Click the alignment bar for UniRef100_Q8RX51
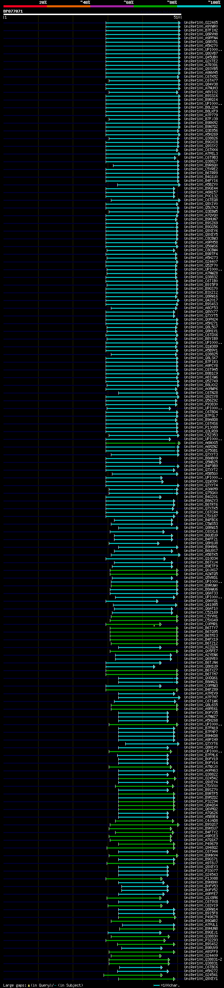 point(143,42)
